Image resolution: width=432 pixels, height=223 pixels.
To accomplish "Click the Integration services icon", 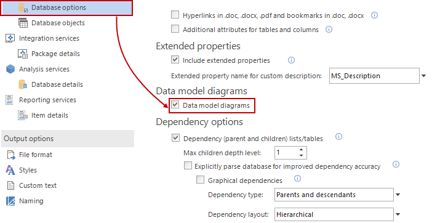I will (10, 38).
